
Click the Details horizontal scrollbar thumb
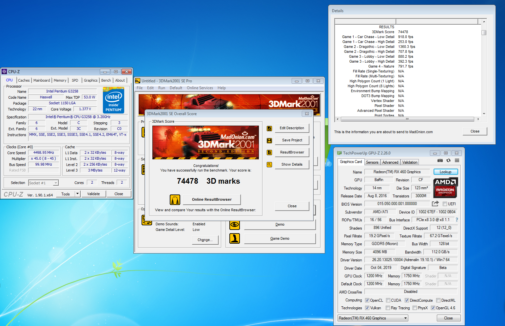(x=407, y=119)
